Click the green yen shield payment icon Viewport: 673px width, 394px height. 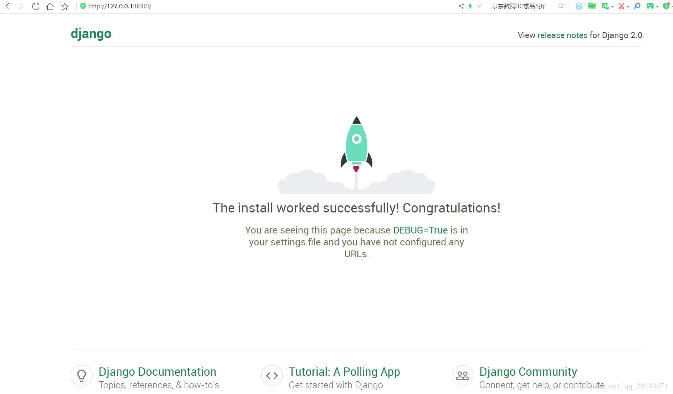666,6
